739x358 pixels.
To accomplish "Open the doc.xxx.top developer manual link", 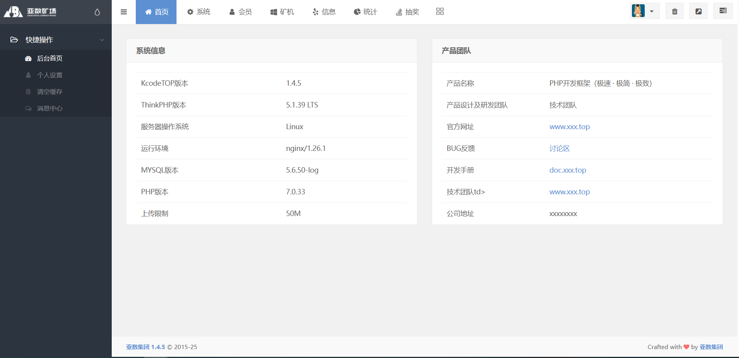I will coord(568,170).
